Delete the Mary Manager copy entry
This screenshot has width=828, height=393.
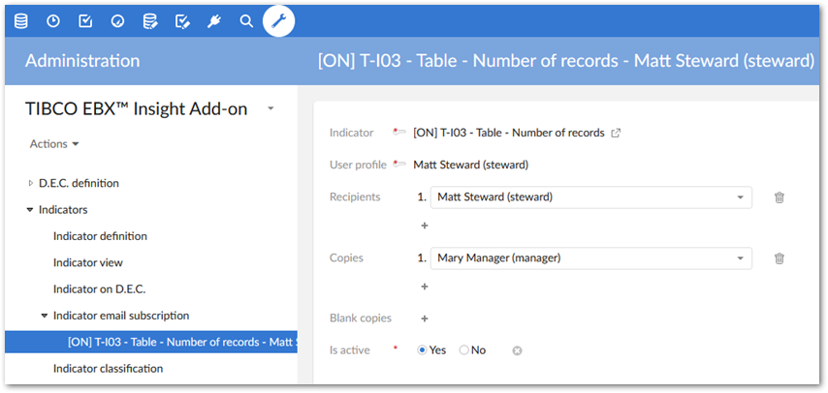780,258
